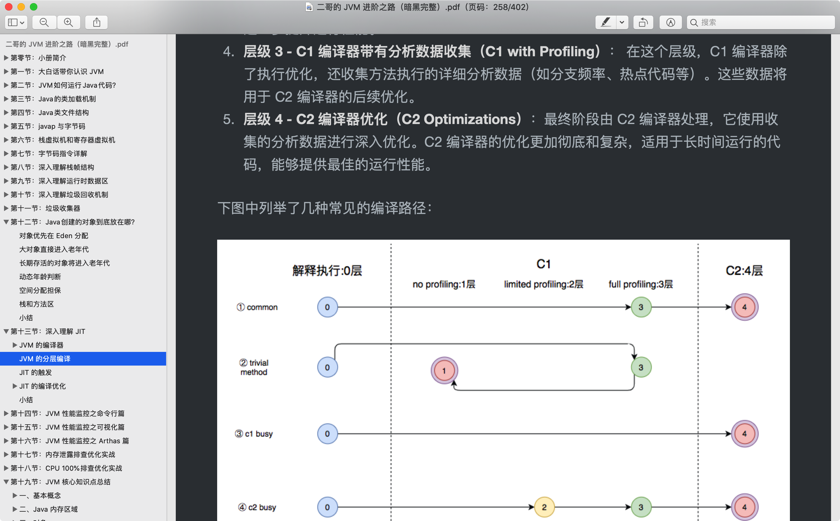Rotate the current page left
Screen dimensions: 840x521
[643, 22]
